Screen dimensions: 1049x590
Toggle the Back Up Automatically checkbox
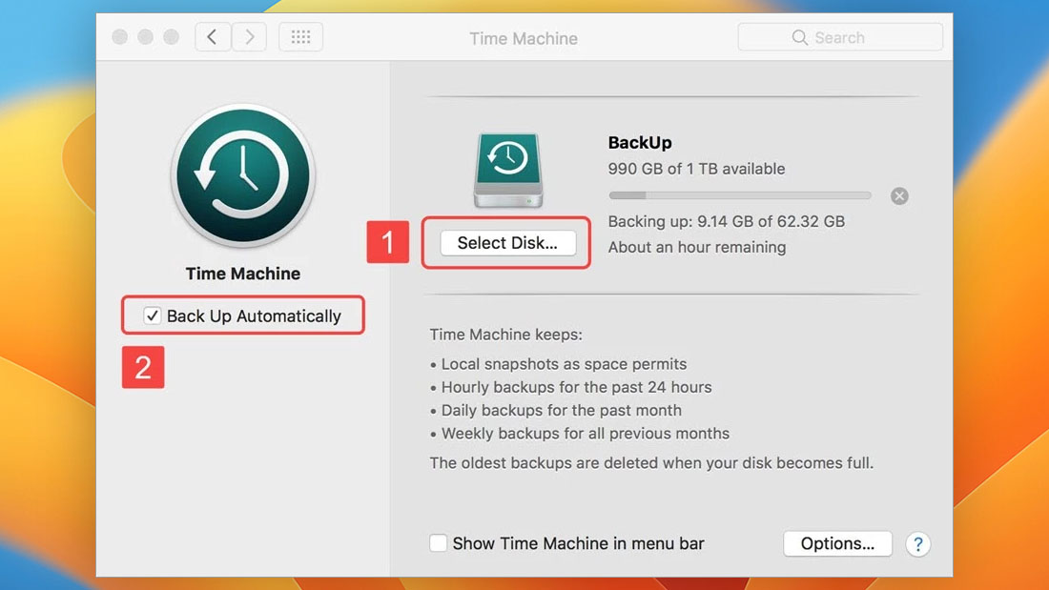[x=152, y=315]
